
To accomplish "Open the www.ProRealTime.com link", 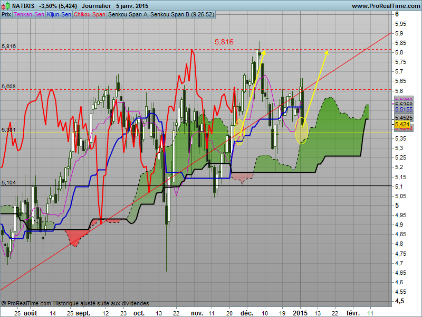I will click(386, 6).
